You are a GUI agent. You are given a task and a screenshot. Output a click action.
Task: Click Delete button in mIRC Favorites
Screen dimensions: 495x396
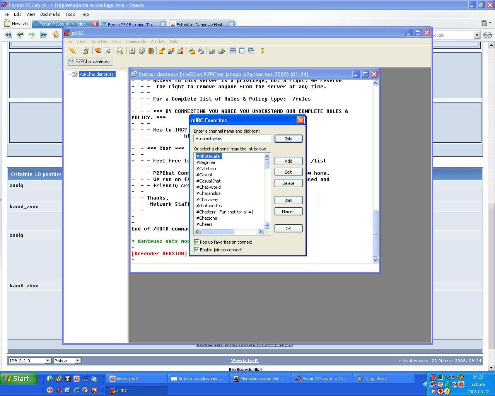tap(288, 183)
